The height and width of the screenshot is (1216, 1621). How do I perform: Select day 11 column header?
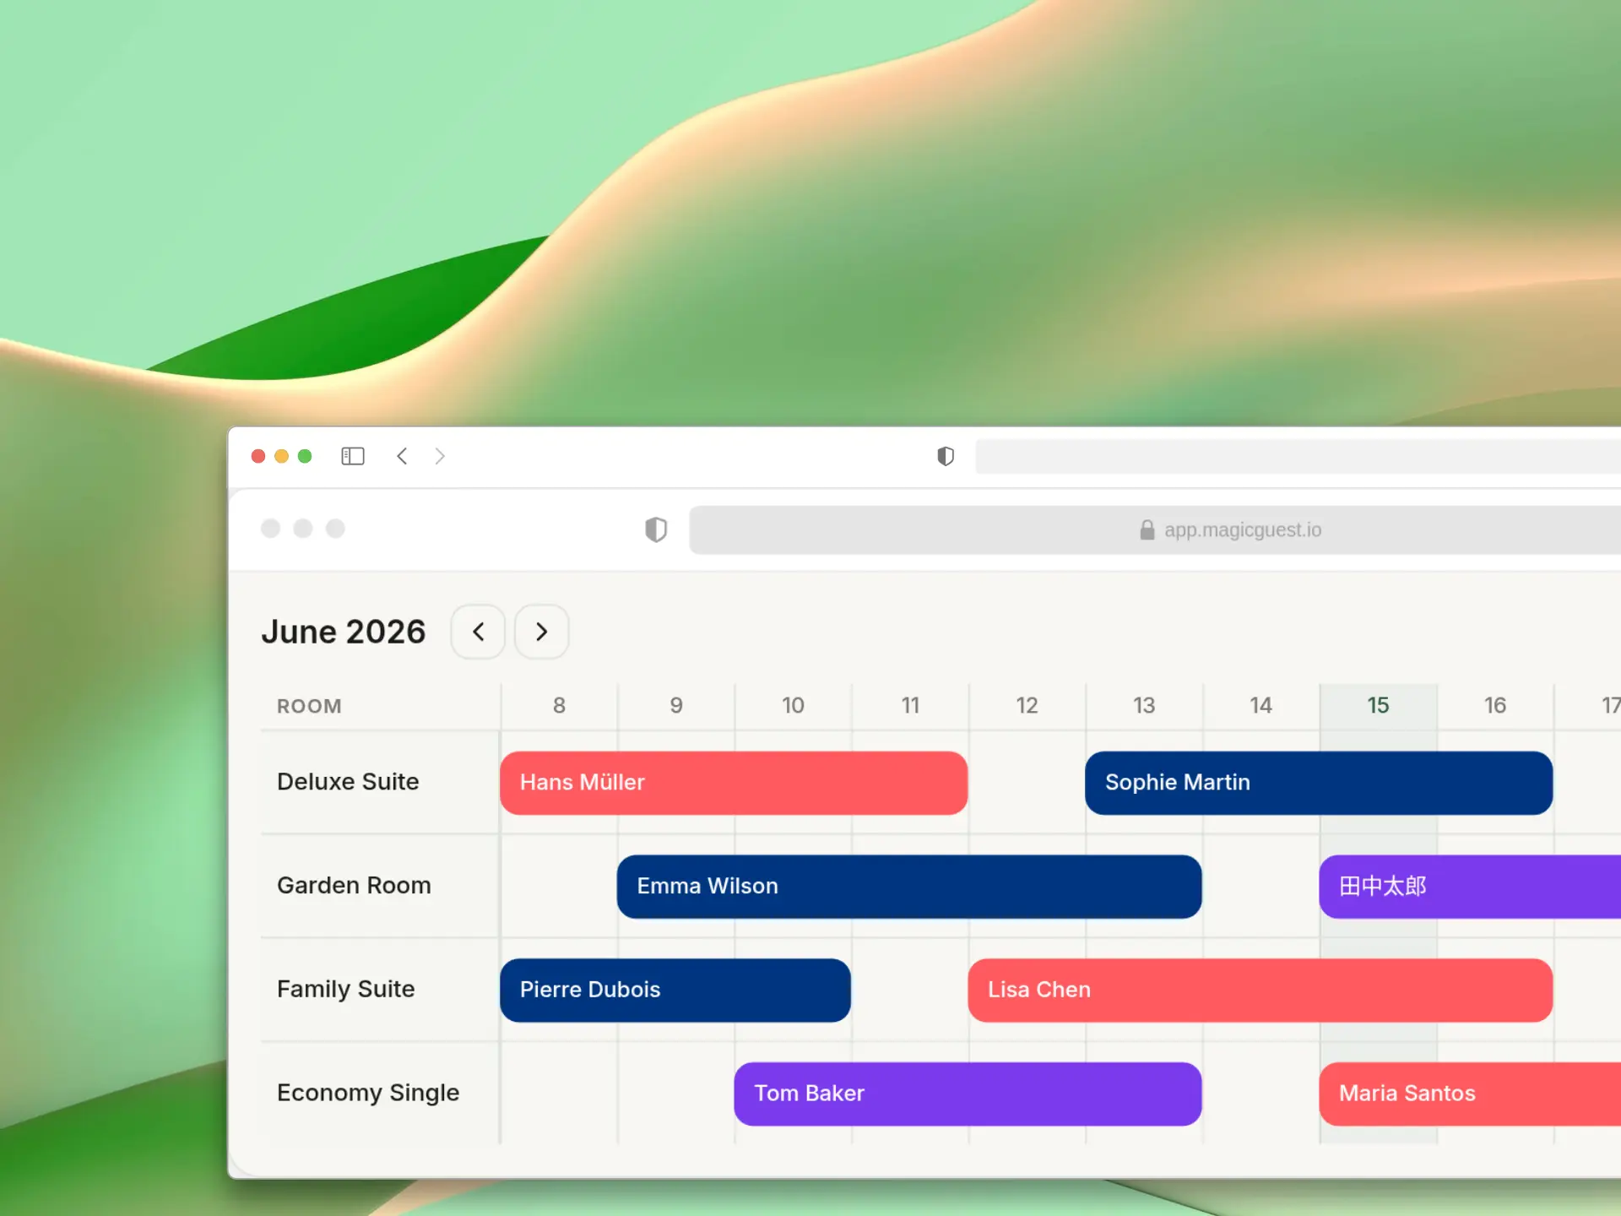pyautogui.click(x=910, y=705)
